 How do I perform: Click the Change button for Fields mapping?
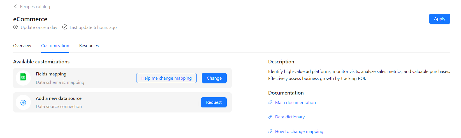pos(214,78)
